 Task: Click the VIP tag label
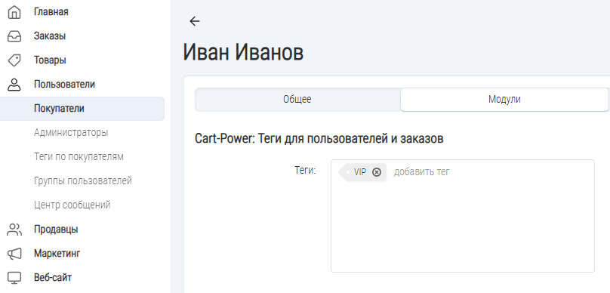[x=360, y=172]
